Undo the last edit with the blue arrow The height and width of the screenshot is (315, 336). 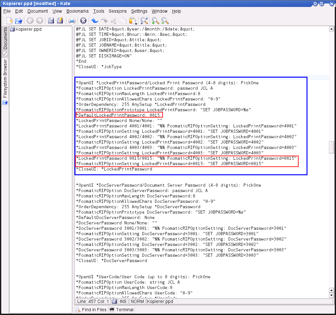tap(94, 21)
